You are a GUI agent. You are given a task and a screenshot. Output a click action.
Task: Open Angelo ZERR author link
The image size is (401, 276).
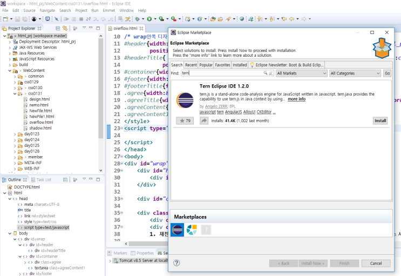(x=216, y=106)
